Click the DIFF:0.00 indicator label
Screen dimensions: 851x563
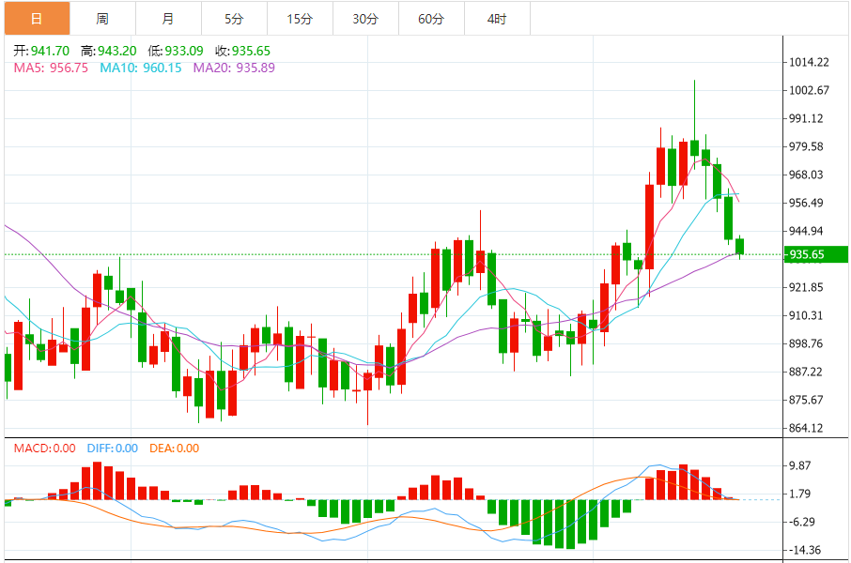(x=113, y=449)
